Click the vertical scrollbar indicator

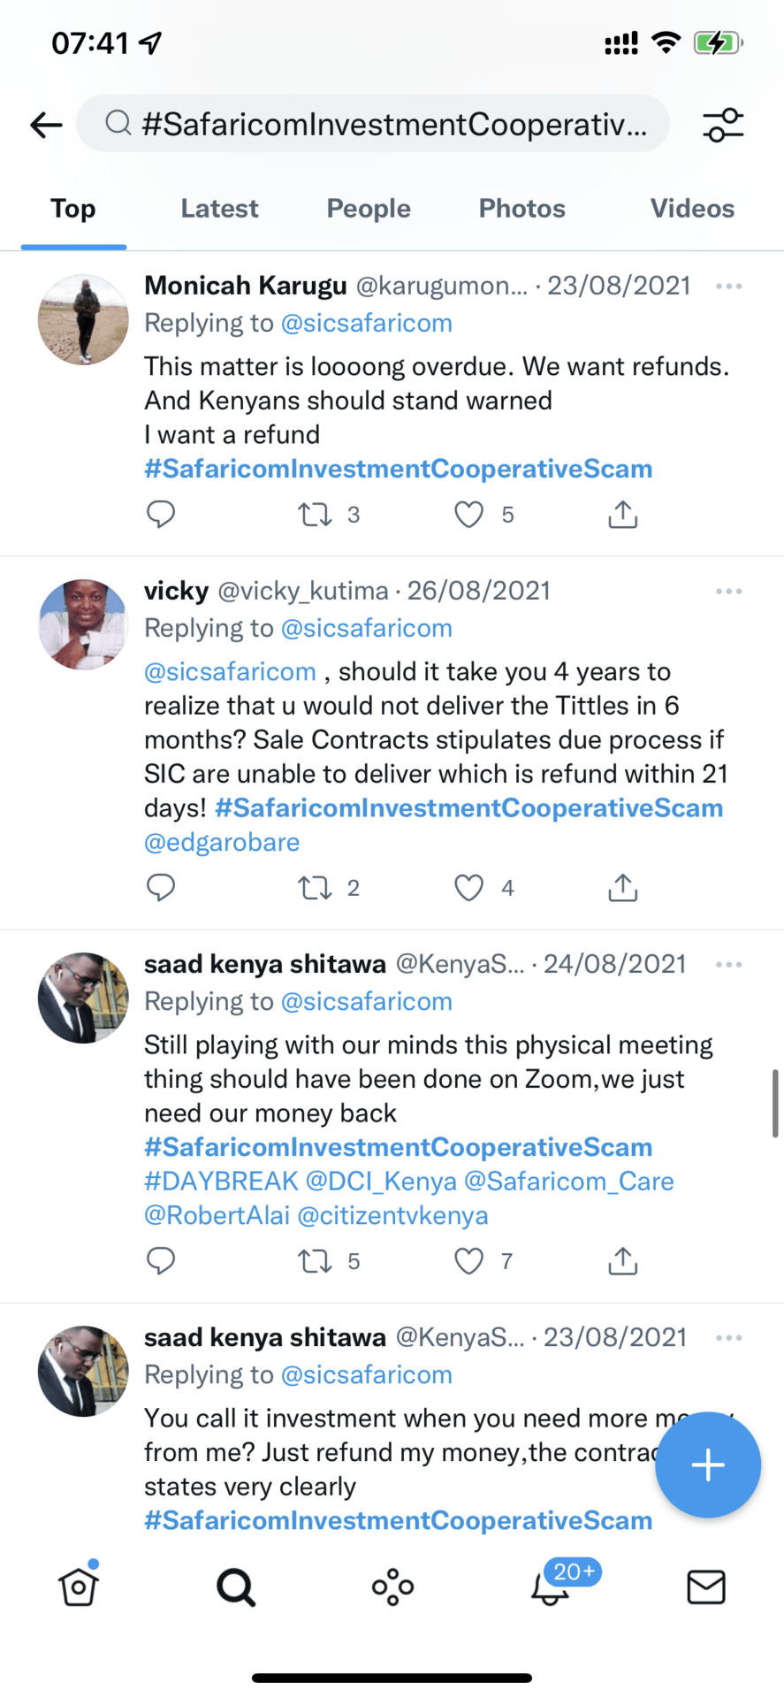point(775,1103)
